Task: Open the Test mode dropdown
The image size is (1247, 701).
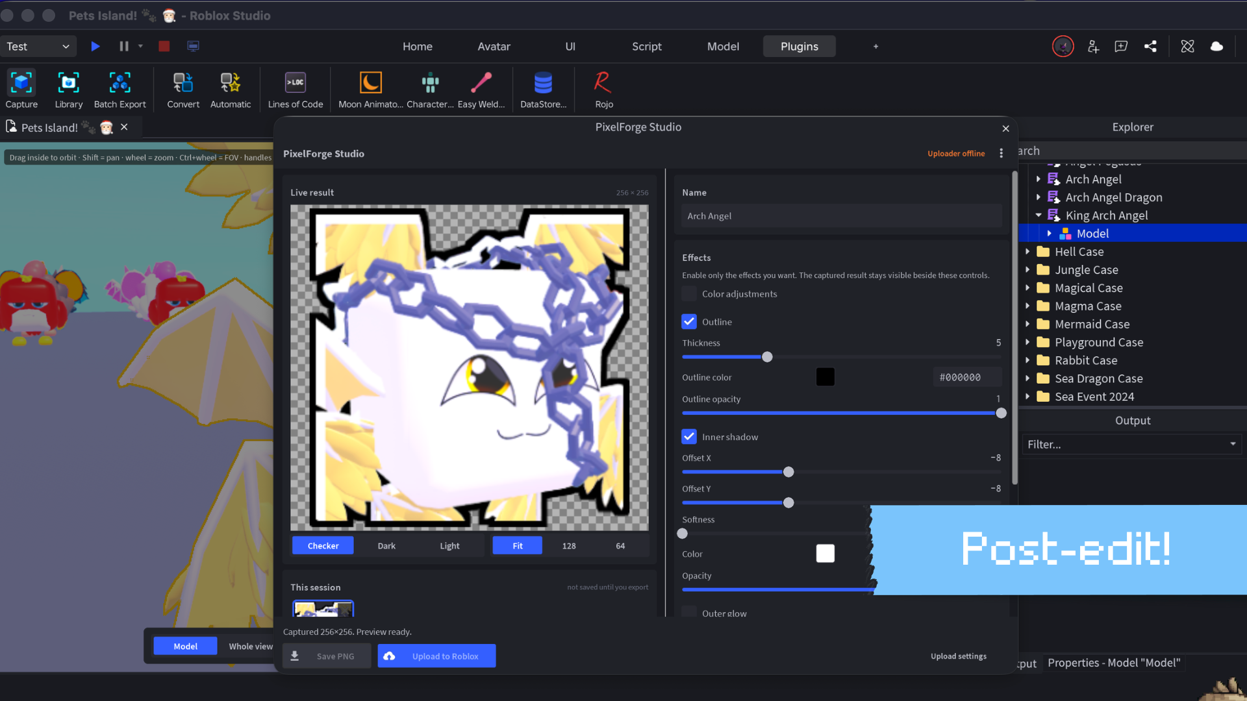Action: click(38, 46)
